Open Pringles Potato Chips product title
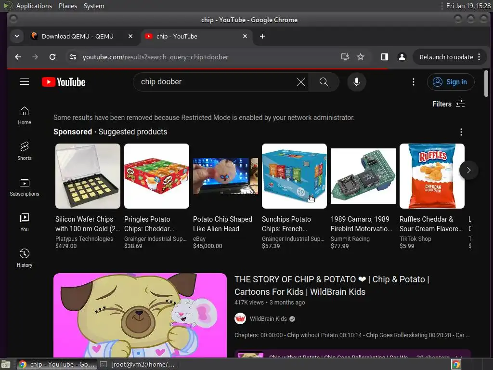 149,224
